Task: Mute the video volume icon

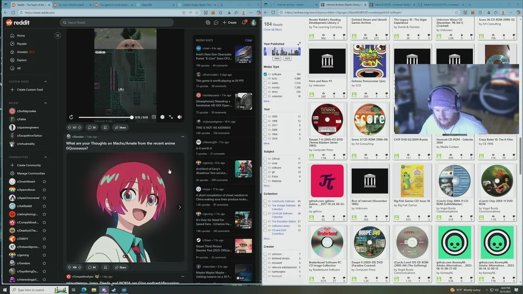Action: pos(179,117)
